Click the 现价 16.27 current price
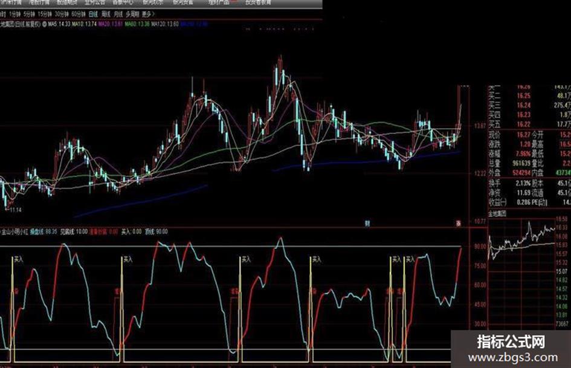The image size is (571, 368). pyautogui.click(x=524, y=134)
